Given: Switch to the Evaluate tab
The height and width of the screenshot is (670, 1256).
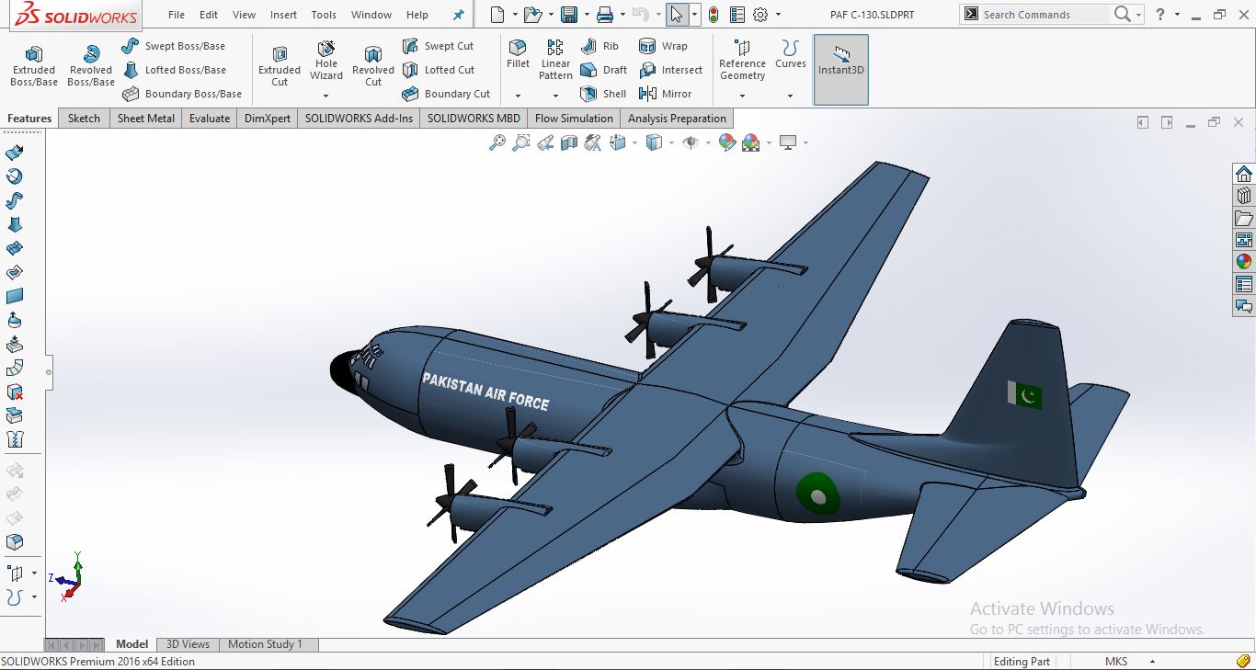Looking at the screenshot, I should click(x=210, y=119).
